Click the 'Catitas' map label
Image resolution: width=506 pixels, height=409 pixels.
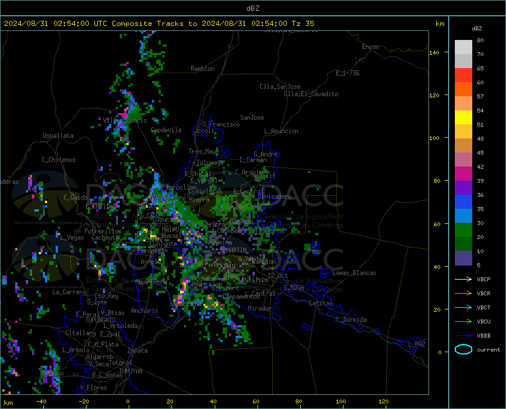point(320,303)
